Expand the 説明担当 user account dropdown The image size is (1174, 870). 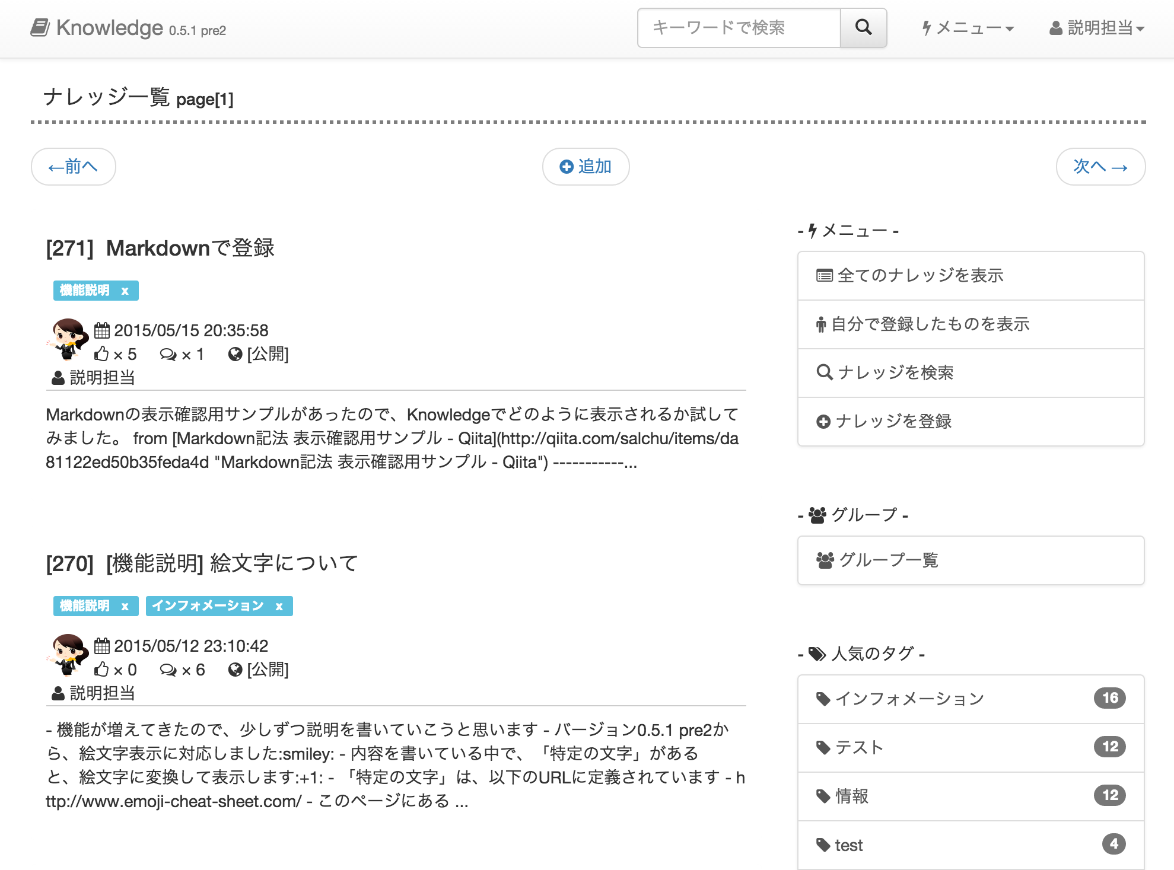click(1096, 27)
